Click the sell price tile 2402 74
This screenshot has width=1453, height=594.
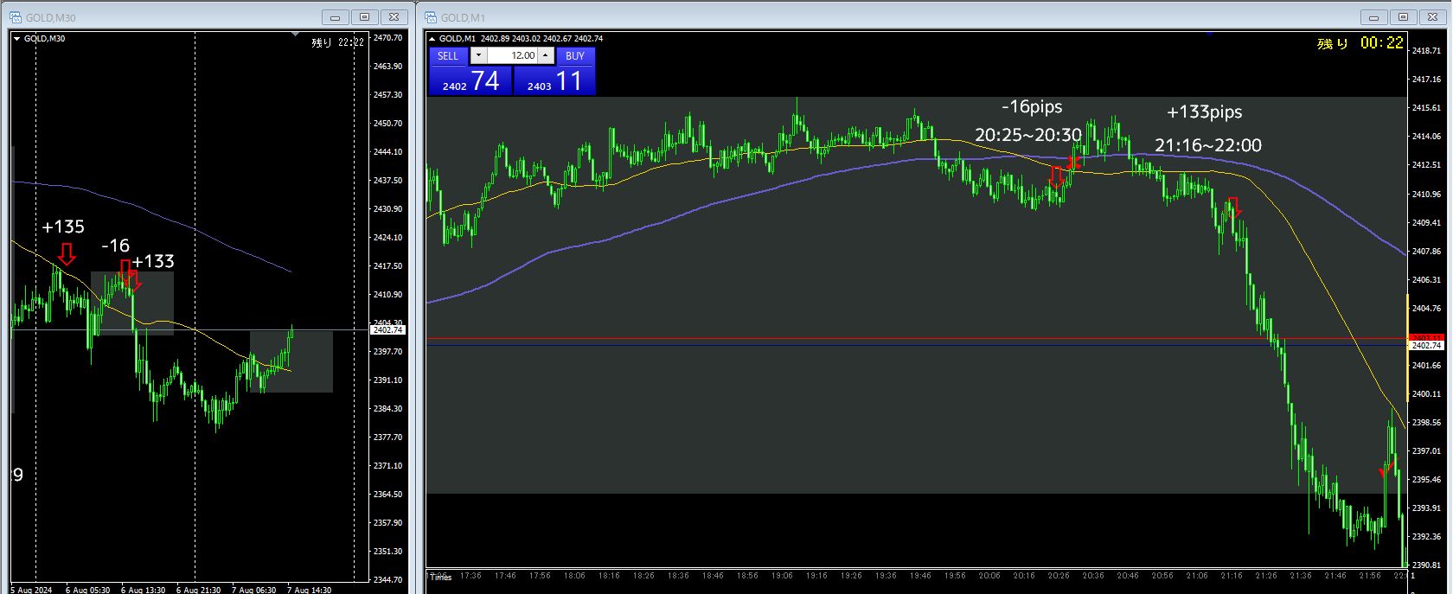coord(470,80)
